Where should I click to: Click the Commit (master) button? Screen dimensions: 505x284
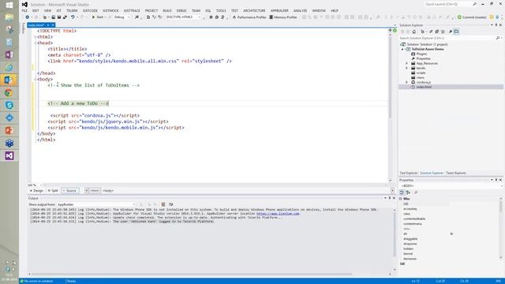pyautogui.click(x=472, y=17)
